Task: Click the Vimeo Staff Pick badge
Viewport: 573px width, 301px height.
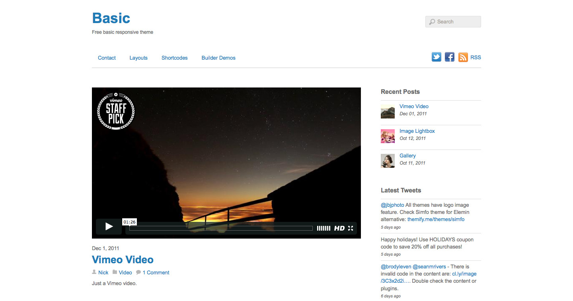Action: (116, 111)
